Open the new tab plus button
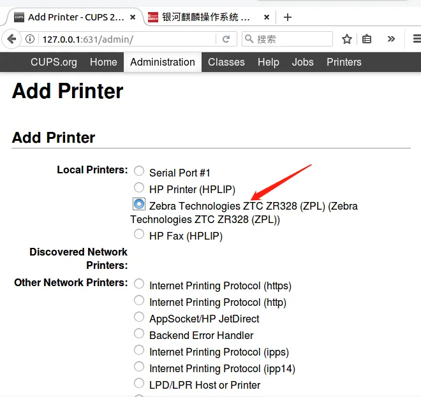Viewport: 421px width, 397px height. click(x=288, y=17)
